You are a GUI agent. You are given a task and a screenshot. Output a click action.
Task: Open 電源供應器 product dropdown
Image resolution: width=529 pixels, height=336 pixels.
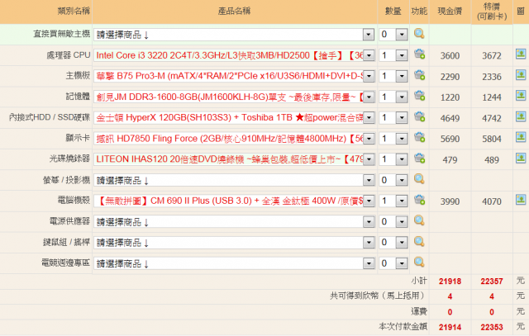click(x=234, y=222)
